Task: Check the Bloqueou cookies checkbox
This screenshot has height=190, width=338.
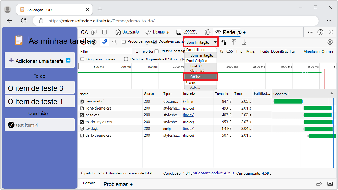Action: [x=82, y=59]
